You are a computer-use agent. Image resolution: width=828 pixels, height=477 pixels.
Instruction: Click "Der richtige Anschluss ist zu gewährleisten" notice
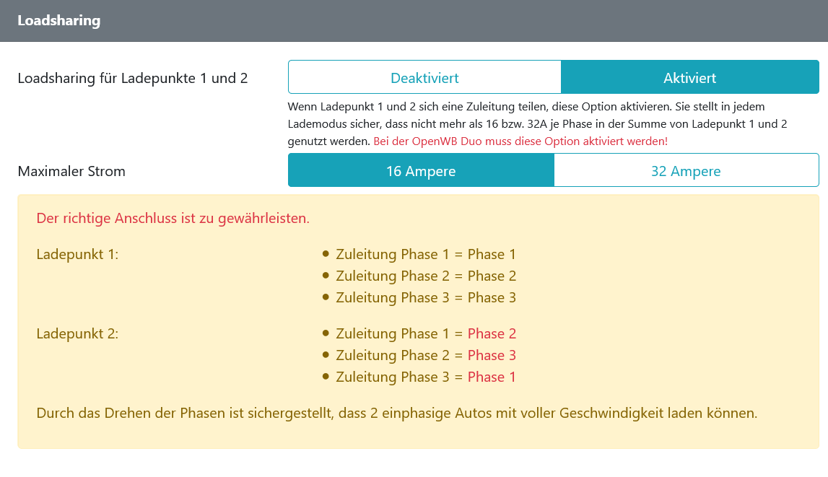(x=173, y=218)
